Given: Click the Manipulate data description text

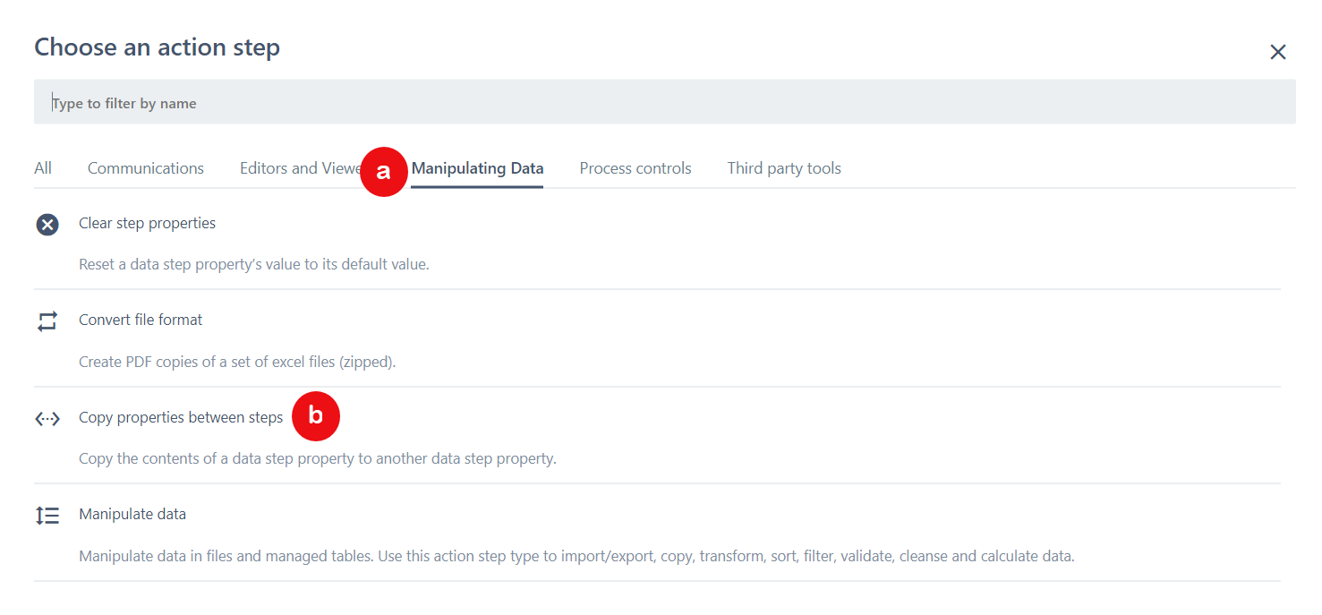Looking at the screenshot, I should point(576,556).
